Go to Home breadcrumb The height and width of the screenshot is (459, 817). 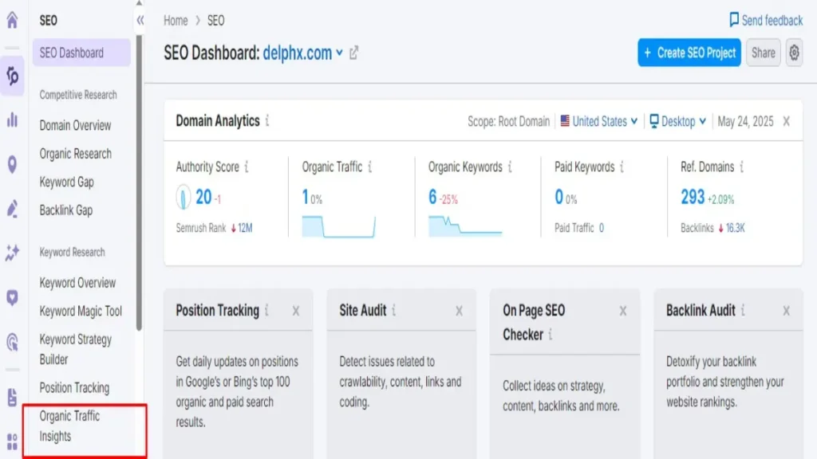tap(176, 20)
